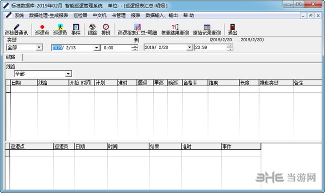Increase start time 0:00 spinner up
Viewport: 325px width, 193px height.
(134, 46)
